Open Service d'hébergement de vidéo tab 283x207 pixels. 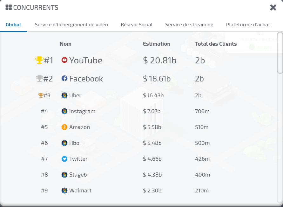click(71, 25)
